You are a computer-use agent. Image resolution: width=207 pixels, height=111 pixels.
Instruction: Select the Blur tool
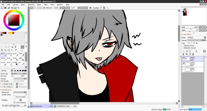click(21, 63)
